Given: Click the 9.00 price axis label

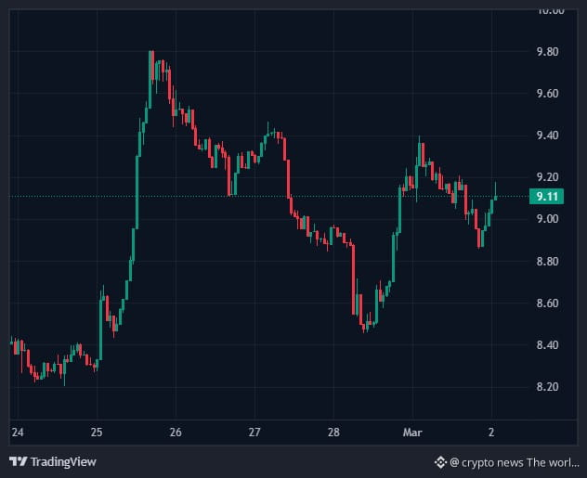Looking at the screenshot, I should click(547, 219).
